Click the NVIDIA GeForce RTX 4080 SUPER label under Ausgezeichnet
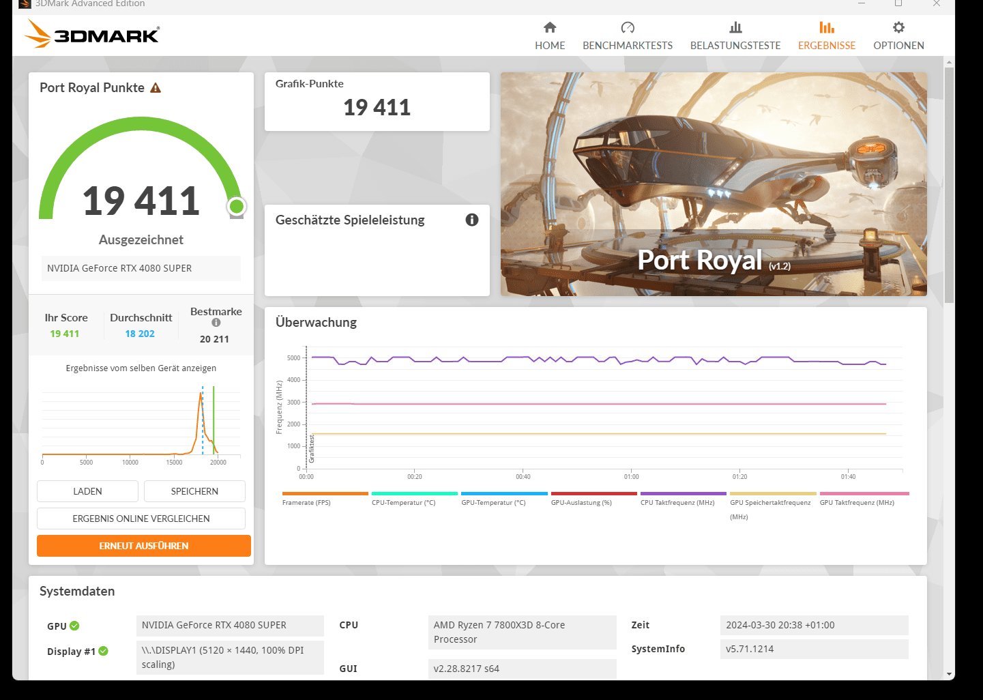 (141, 268)
